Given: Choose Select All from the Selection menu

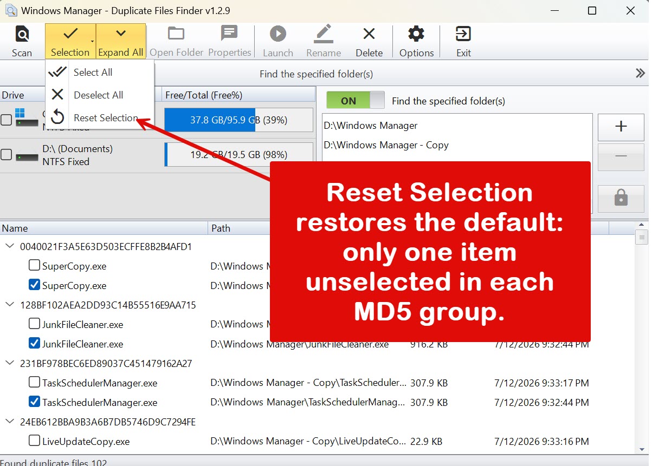Looking at the screenshot, I should [x=100, y=73].
